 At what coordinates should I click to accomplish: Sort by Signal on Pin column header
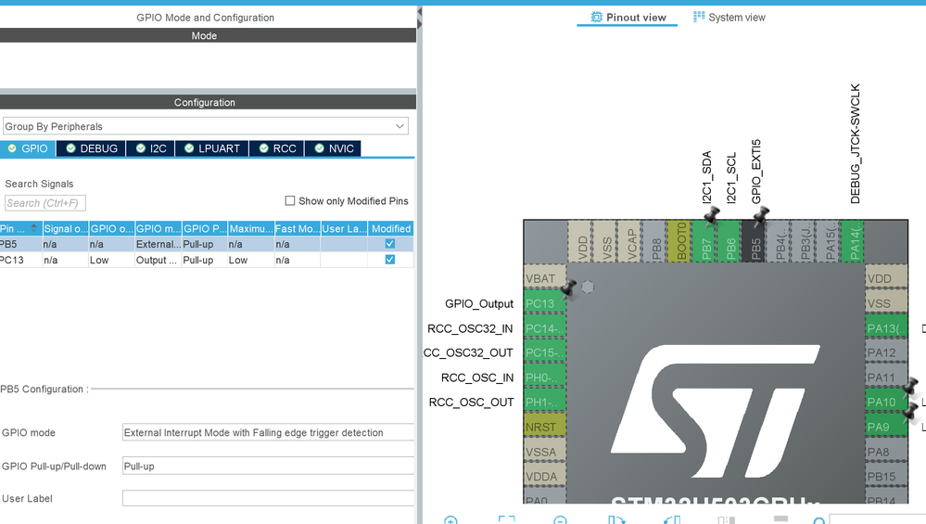[x=66, y=229]
